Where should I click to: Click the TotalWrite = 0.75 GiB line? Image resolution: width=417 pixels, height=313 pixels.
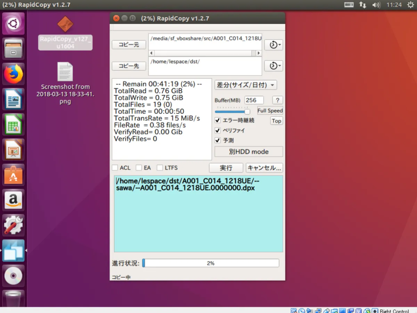(x=149, y=98)
